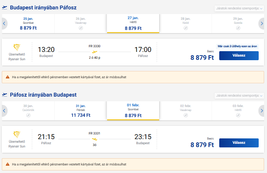Viewport: 267px width, 173px height.
Task: Go to next outbound dates with right arrow
Action: (262, 24)
